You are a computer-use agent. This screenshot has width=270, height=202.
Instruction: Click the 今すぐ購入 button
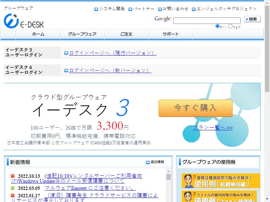[x=195, y=108]
